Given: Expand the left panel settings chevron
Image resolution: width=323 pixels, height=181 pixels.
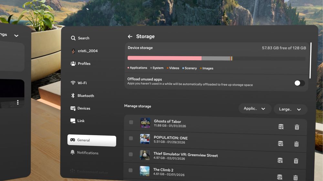Looking at the screenshot, I should [16, 36].
